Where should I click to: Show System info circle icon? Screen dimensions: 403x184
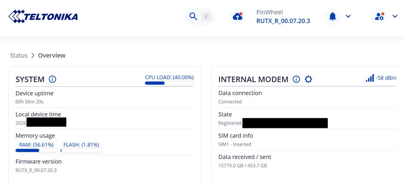[x=52, y=79]
